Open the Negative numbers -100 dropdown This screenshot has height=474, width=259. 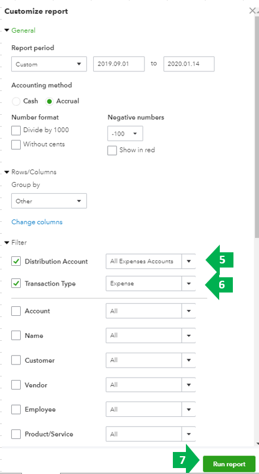coord(125,134)
